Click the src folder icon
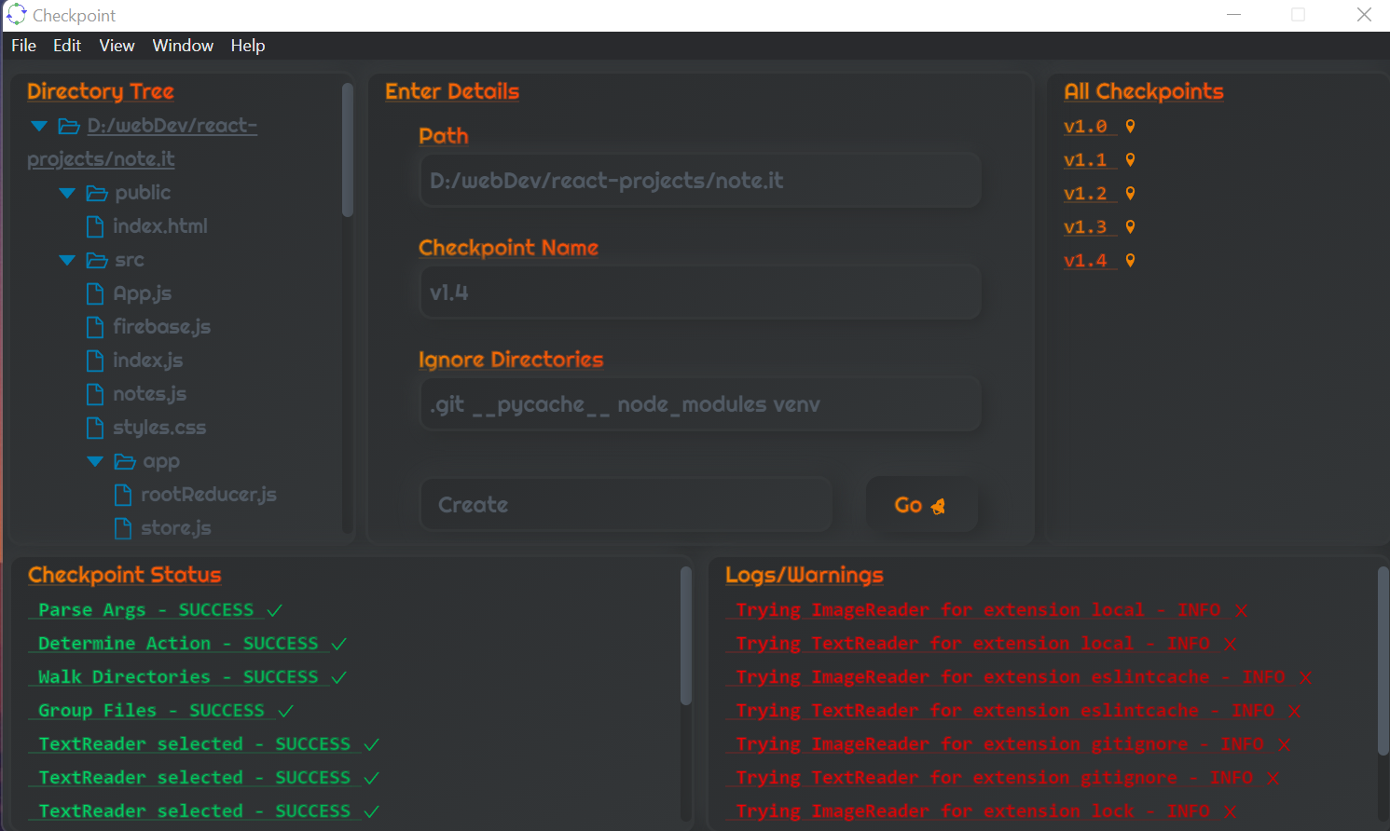Image resolution: width=1390 pixels, height=831 pixels. (x=97, y=260)
